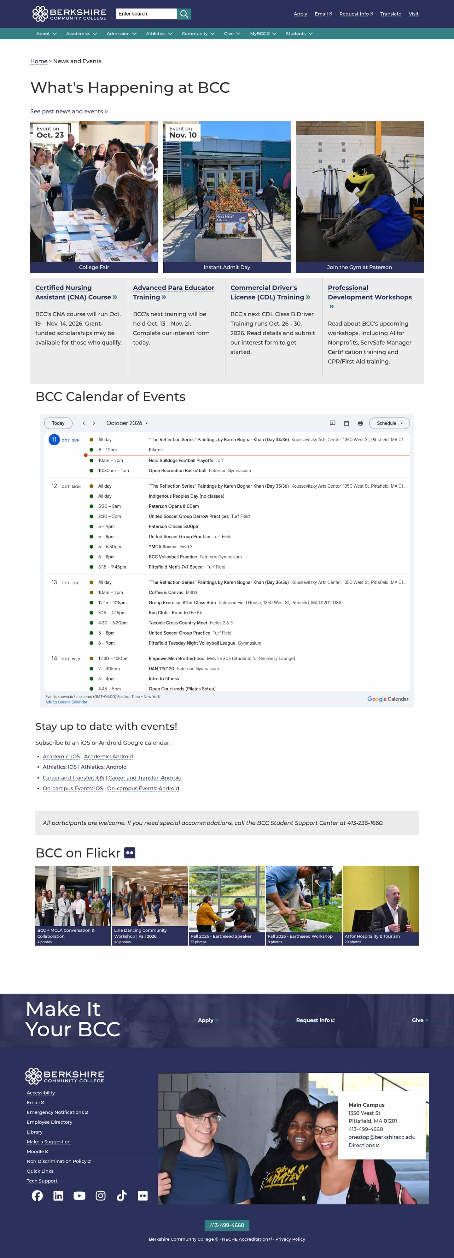This screenshot has height=1258, width=454.
Task: Open the calendar date picker icon
Action: (346, 423)
